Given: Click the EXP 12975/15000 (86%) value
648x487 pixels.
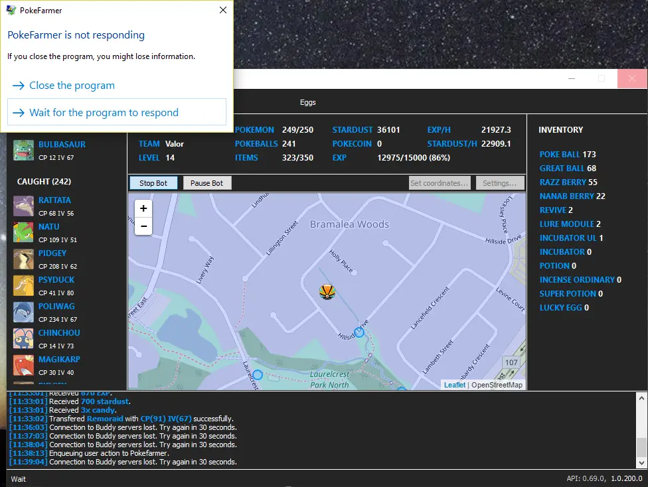Looking at the screenshot, I should tap(414, 158).
